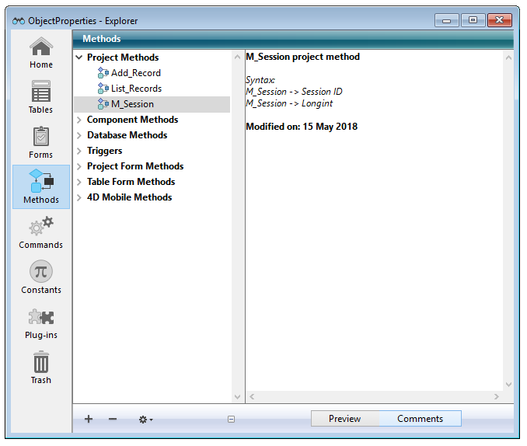Select the Add_Record method
527x446 pixels.
click(135, 73)
